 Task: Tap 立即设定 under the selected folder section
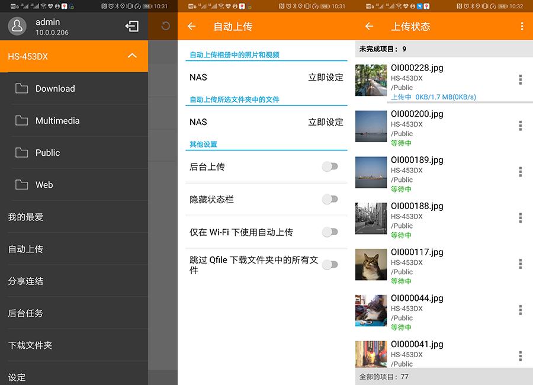[325, 122]
